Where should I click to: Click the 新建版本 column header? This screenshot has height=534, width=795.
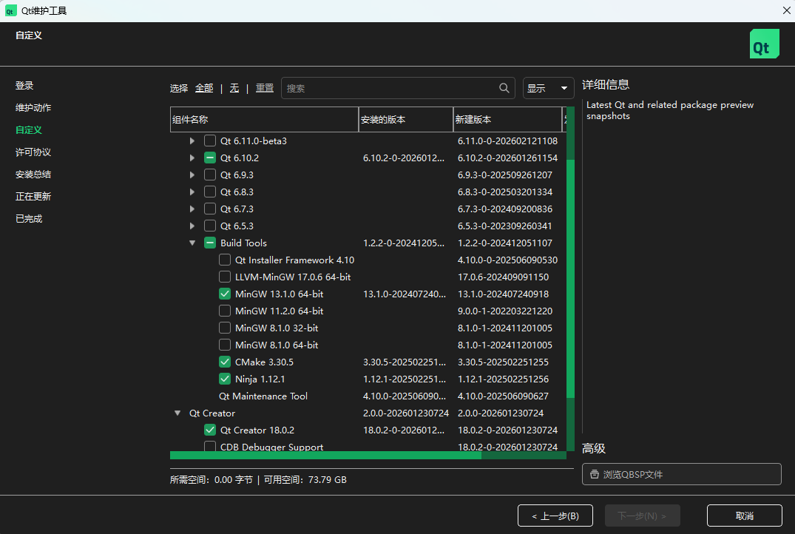coord(507,120)
